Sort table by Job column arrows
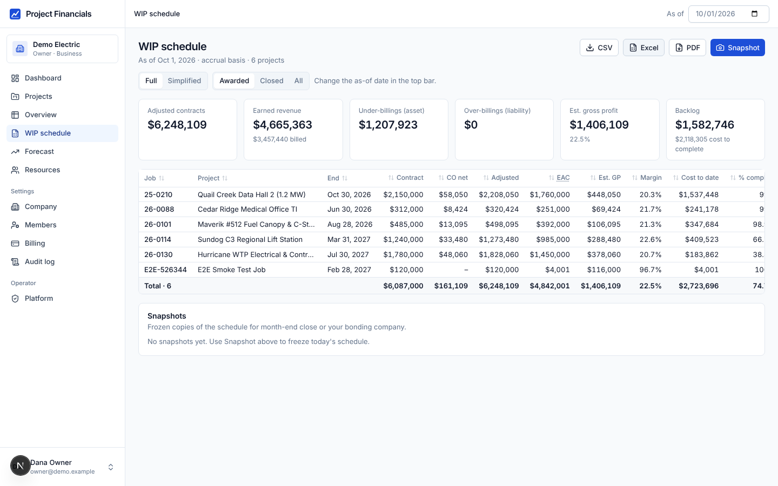 162,178
